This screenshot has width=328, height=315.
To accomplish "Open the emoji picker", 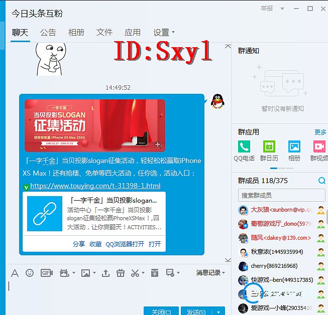I will pos(30,273).
